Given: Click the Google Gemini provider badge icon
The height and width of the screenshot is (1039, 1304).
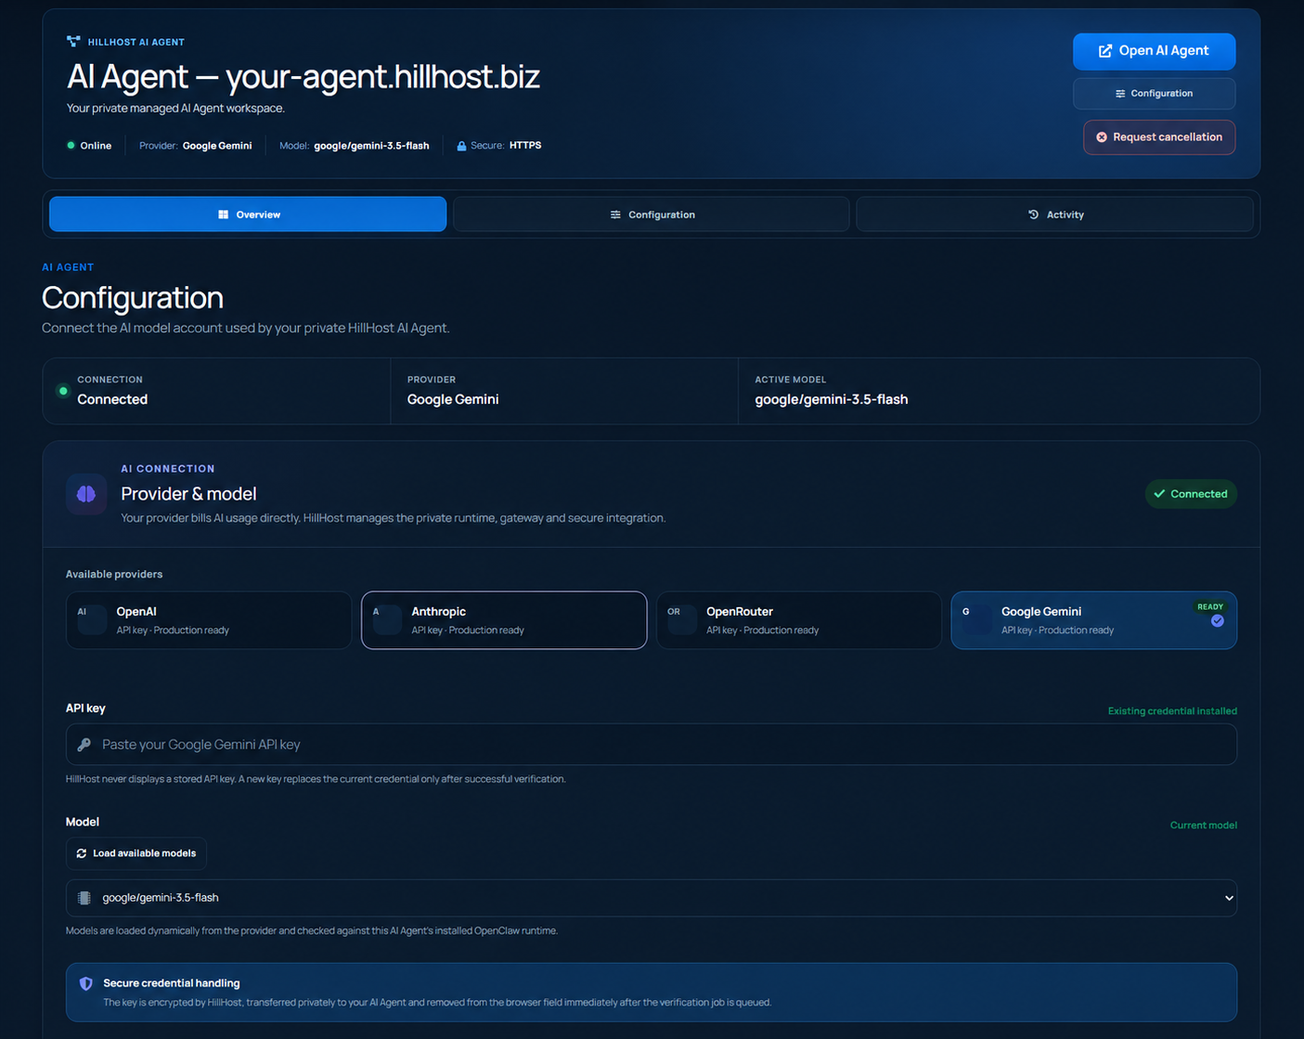Looking at the screenshot, I should click(x=977, y=619).
